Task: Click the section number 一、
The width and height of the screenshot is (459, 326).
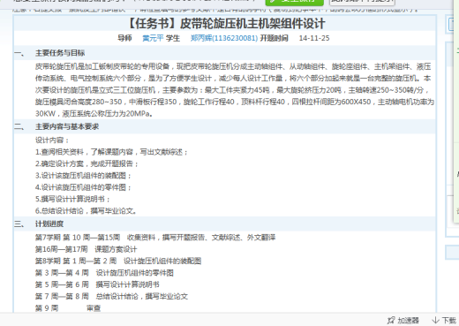Action: click(19, 53)
